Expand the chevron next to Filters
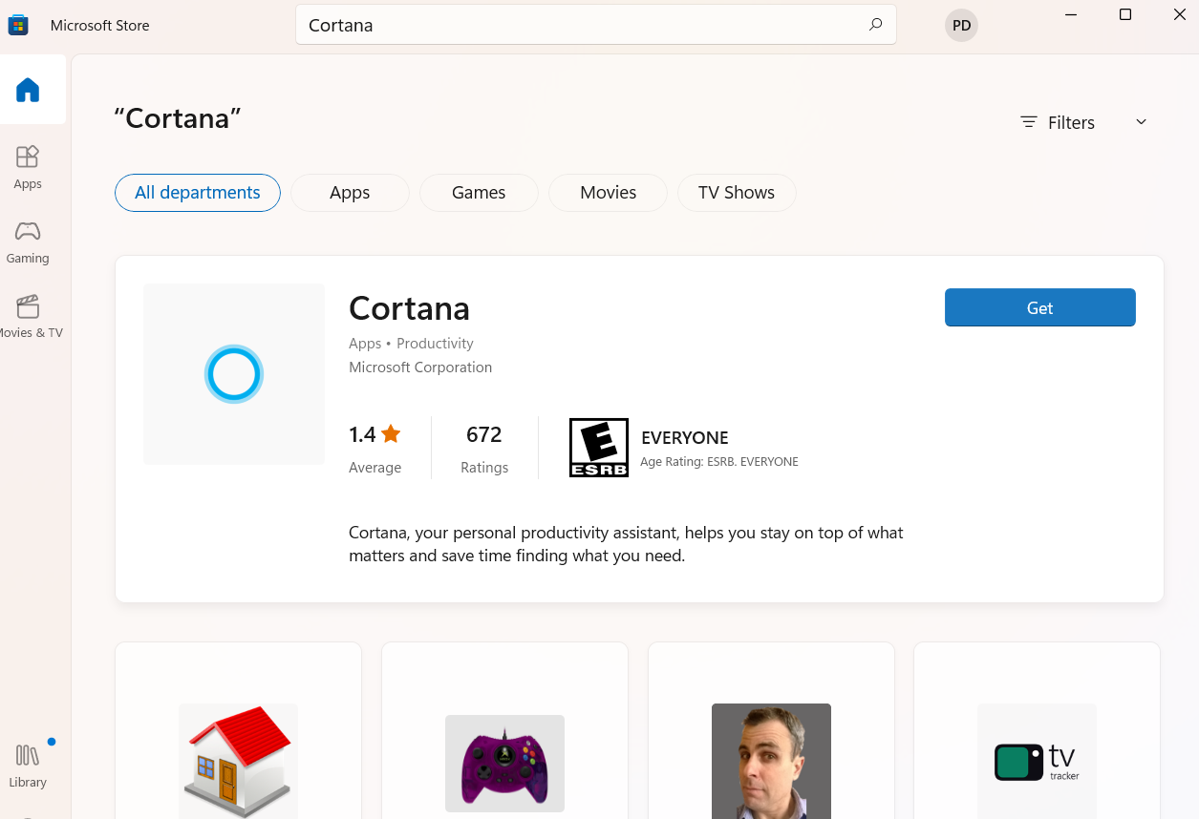 pos(1141,122)
